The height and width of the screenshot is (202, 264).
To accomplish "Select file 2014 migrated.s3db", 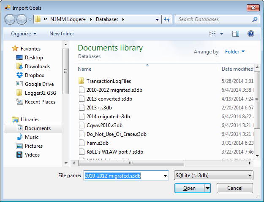I will [108, 117].
